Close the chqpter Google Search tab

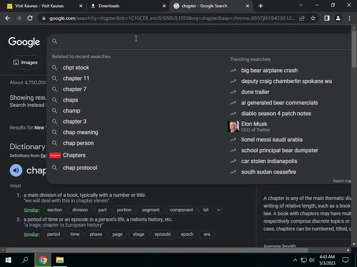[x=248, y=6]
